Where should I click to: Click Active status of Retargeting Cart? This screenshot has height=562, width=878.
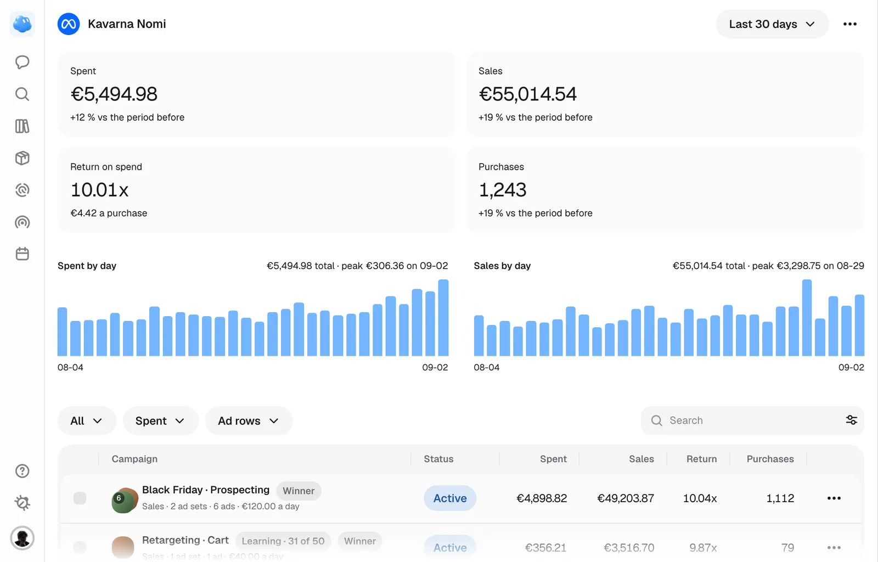click(450, 548)
